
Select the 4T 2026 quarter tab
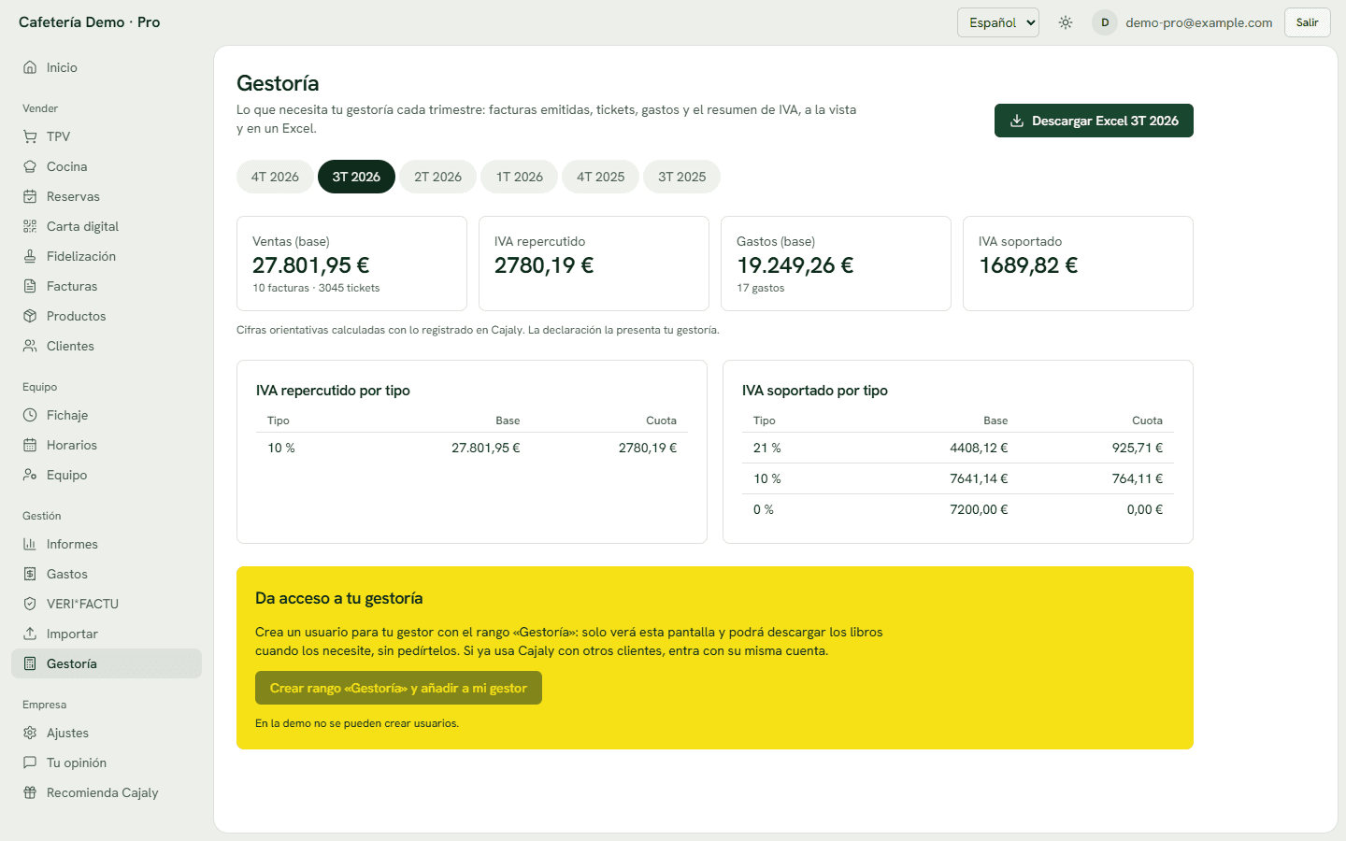tap(275, 177)
